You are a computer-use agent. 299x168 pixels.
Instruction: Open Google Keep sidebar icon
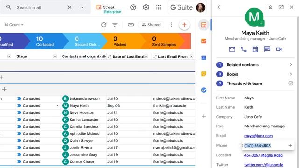pos(204,74)
